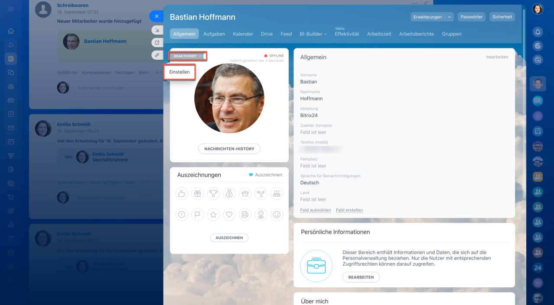
Task: Switch to the Drive tab
Action: [x=267, y=34]
